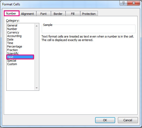142x128 pixels.
Task: Click the category list scroll up arrow
Action: coord(37,26)
